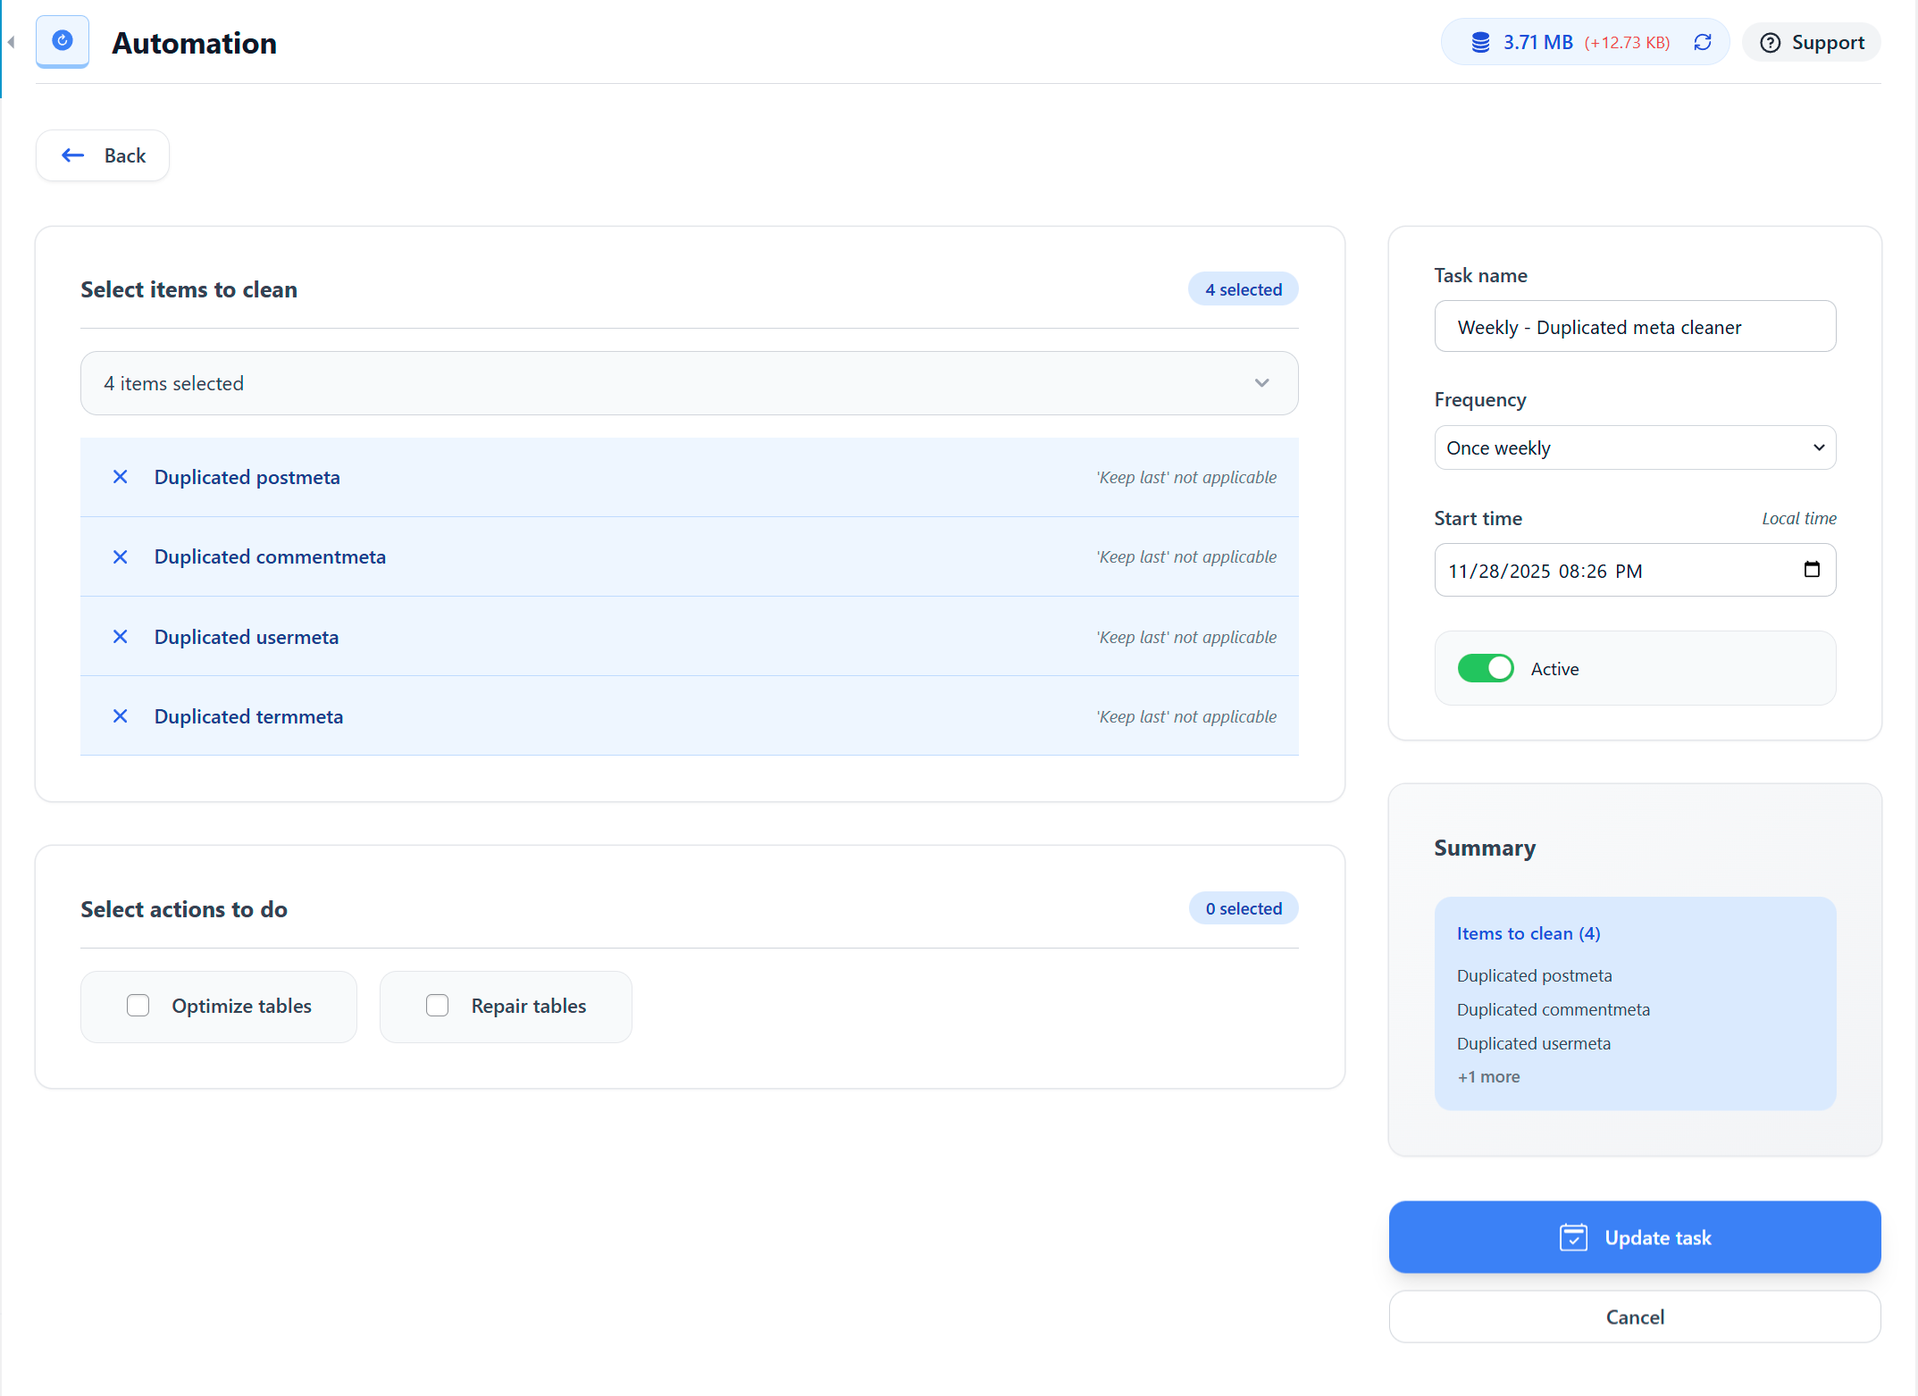Remove Duplicated postmeta using its X icon
Image resolution: width=1918 pixels, height=1396 pixels.
point(121,477)
